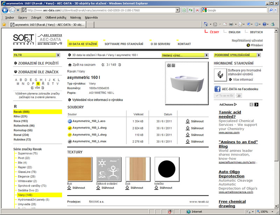280x215 pixels.
Task: Click the Stop loading X icon
Action: click(x=197, y=10)
